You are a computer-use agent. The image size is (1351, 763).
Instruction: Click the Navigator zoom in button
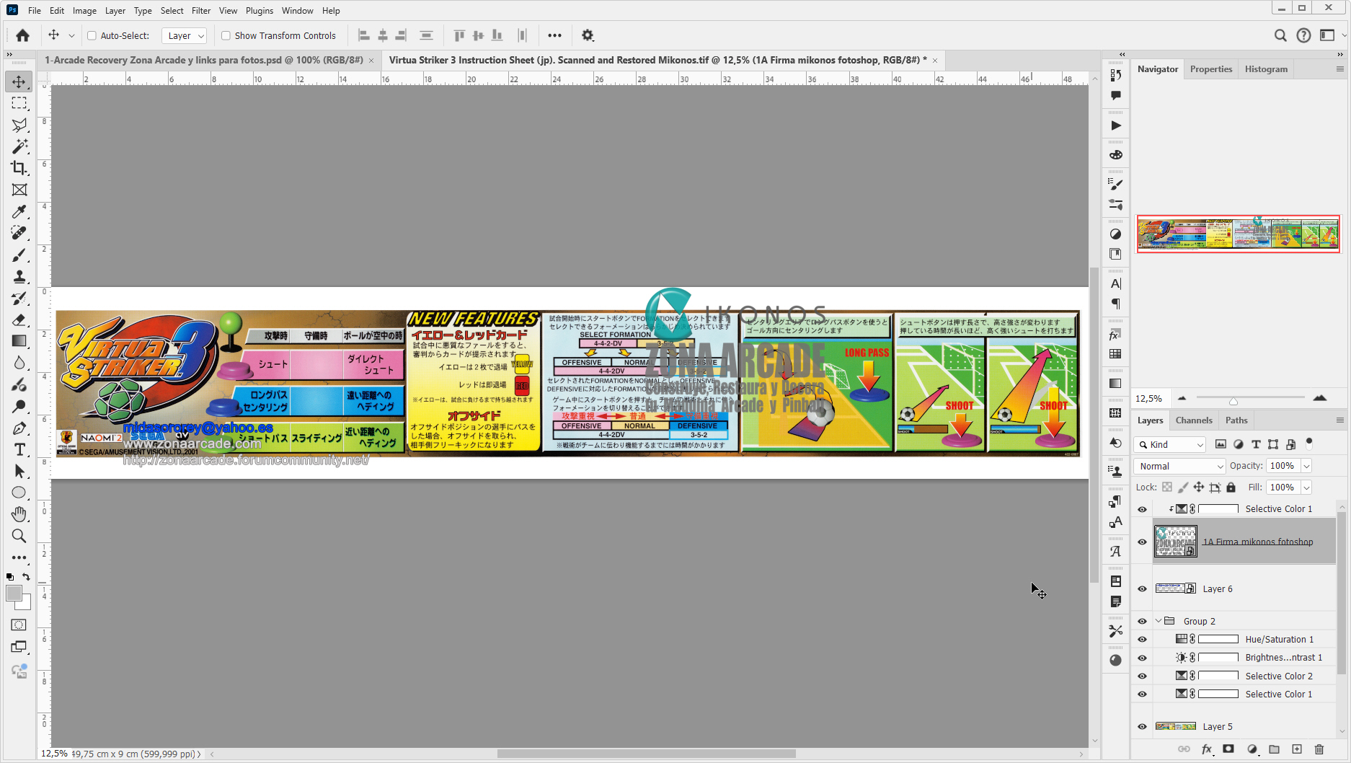[1320, 398]
